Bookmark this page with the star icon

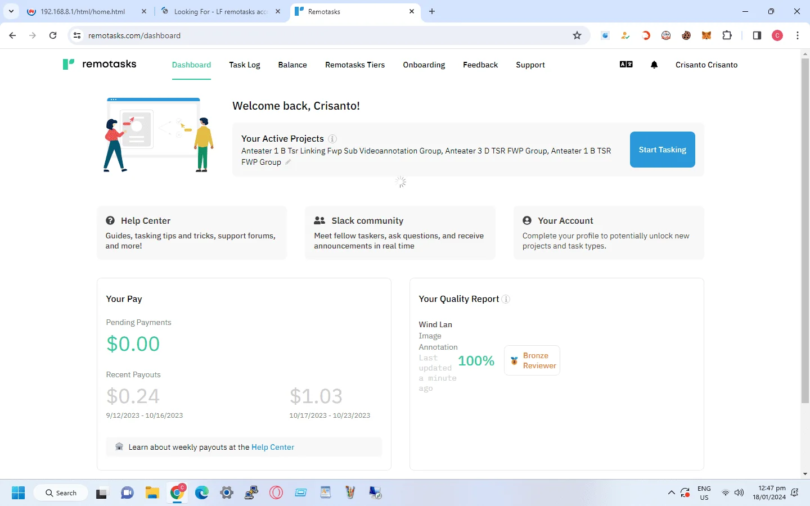point(577,35)
